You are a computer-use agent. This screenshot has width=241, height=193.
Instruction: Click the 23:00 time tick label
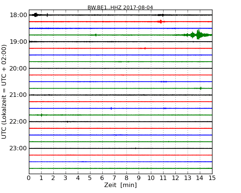click(x=18, y=148)
